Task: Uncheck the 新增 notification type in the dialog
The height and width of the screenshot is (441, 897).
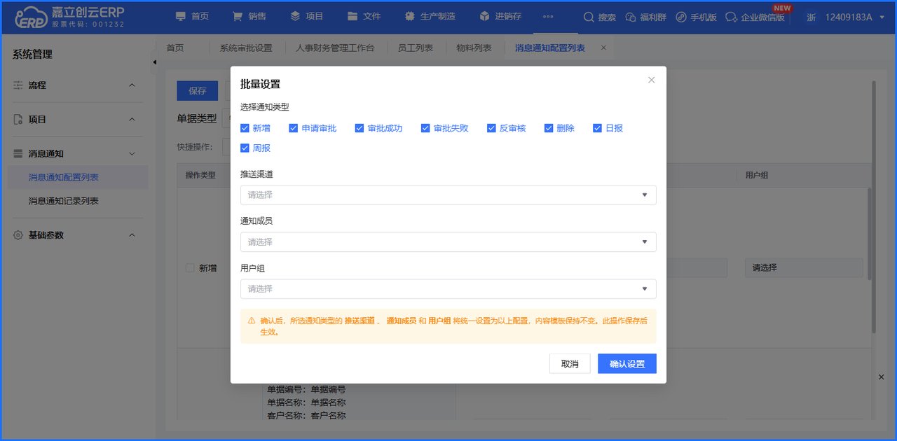Action: (245, 128)
